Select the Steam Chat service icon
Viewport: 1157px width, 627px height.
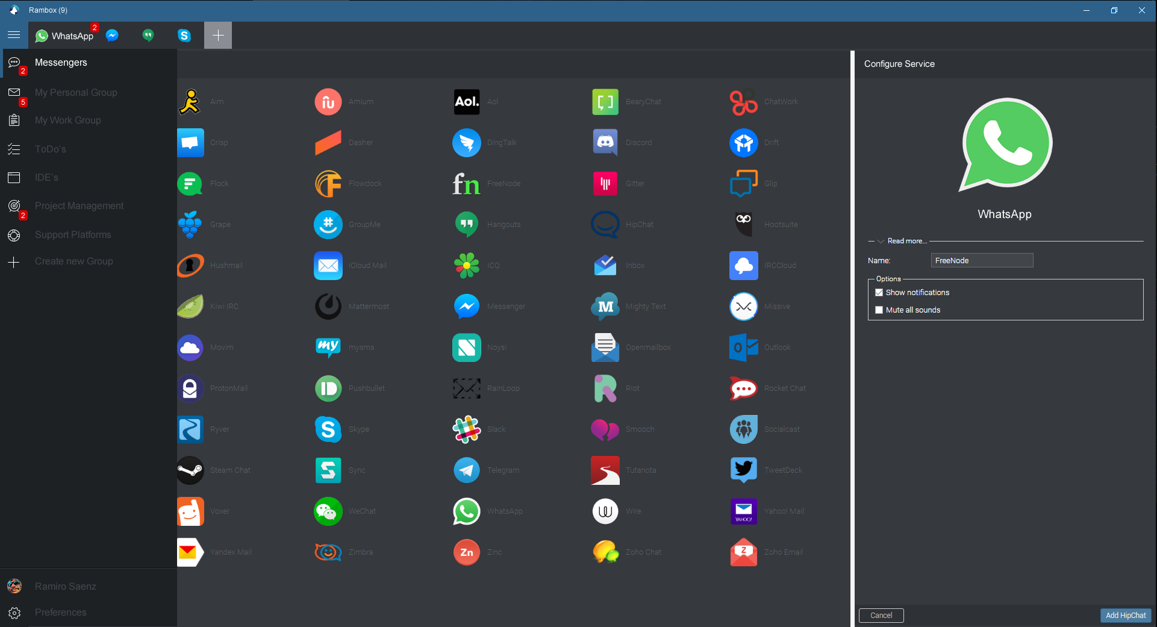[x=190, y=470]
